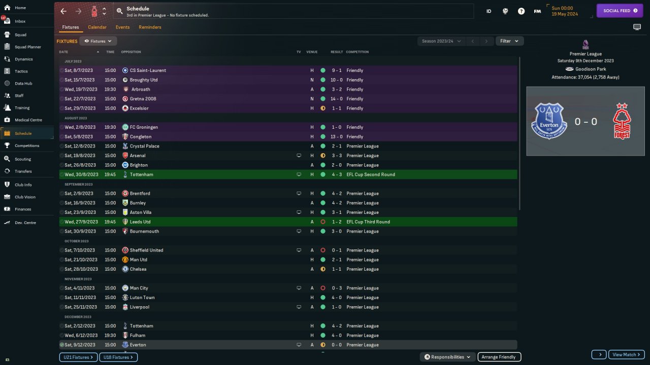Image resolution: width=650 pixels, height=365 pixels.
Task: Click the search magnifier icon
Action: coord(119,11)
